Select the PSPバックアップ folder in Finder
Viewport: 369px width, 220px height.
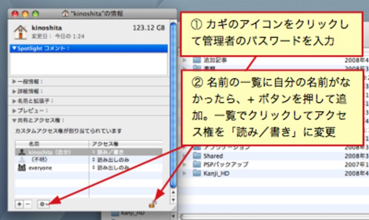[220, 165]
